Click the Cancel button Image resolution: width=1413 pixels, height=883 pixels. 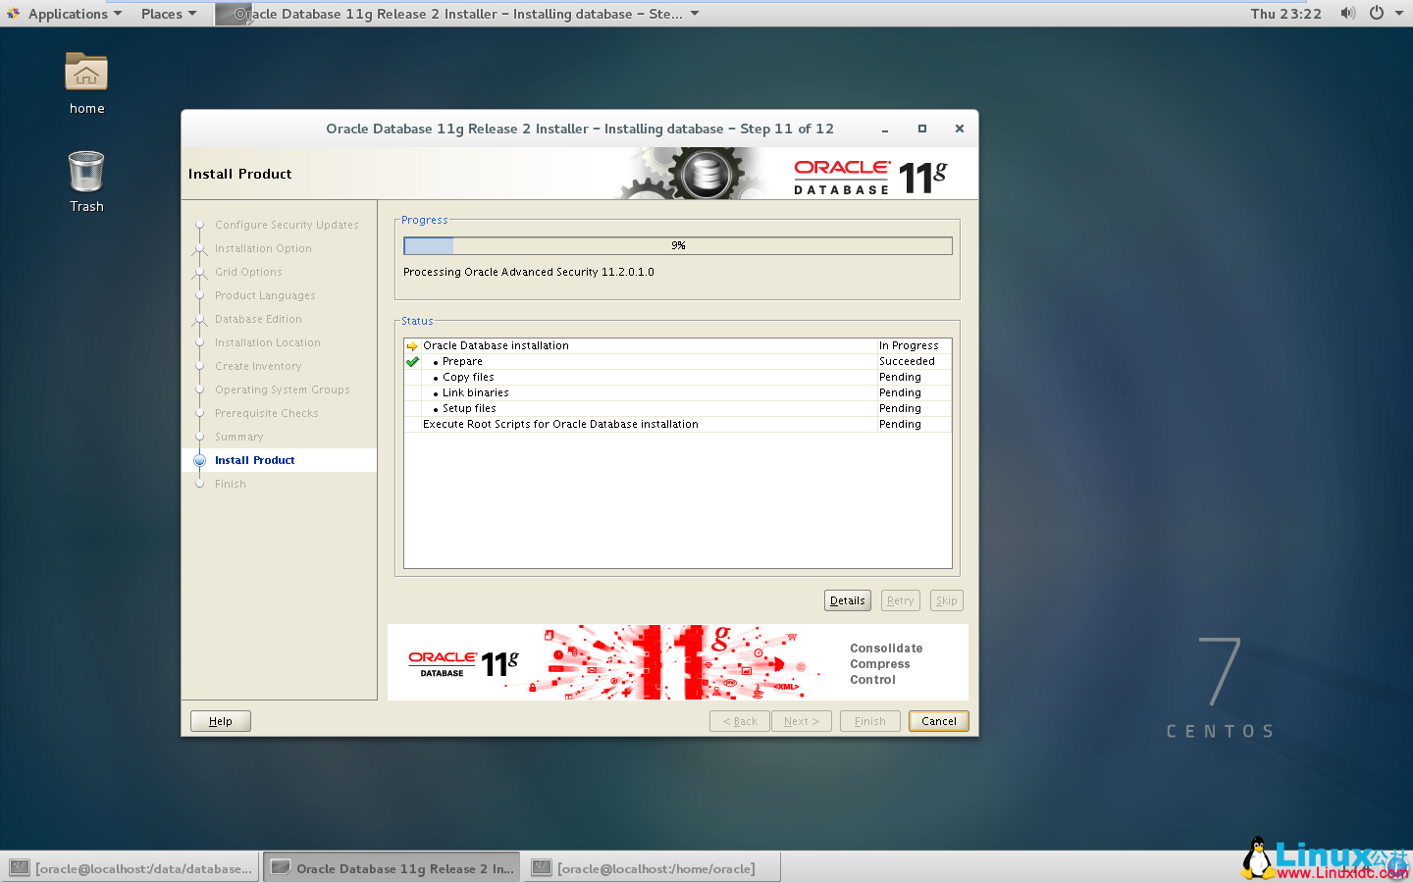point(939,721)
